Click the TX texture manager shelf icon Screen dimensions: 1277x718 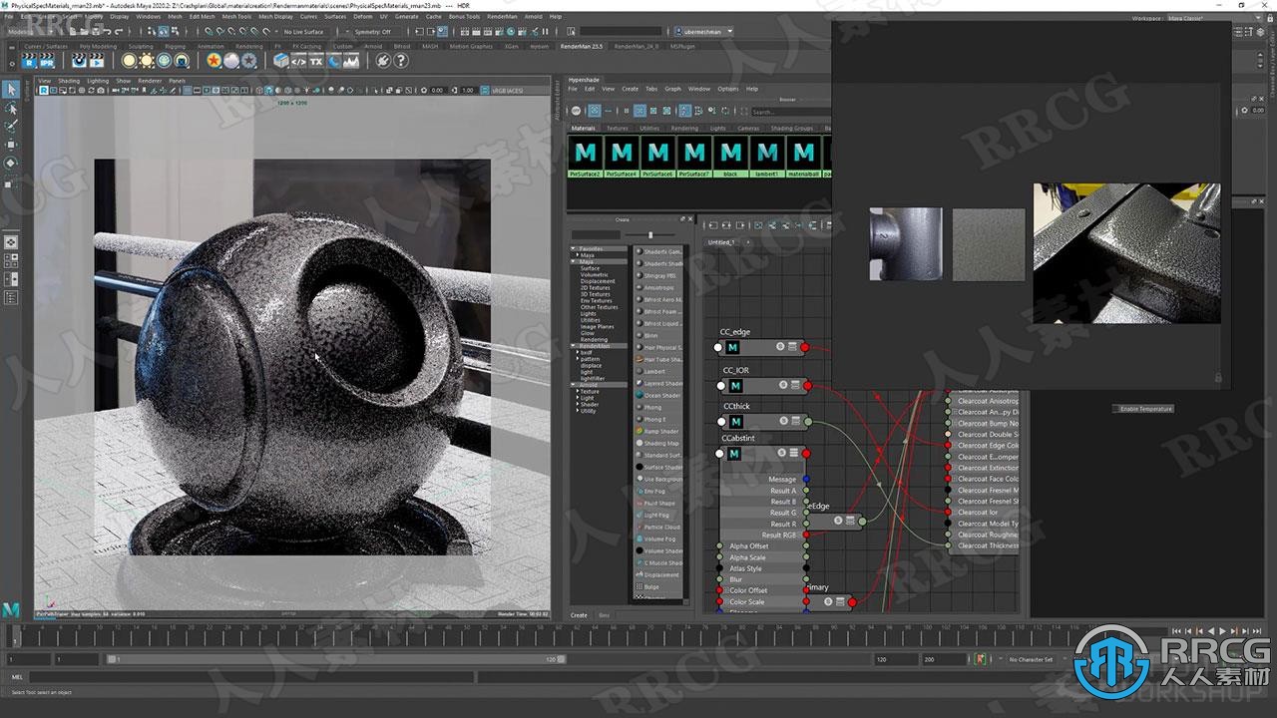tap(316, 61)
